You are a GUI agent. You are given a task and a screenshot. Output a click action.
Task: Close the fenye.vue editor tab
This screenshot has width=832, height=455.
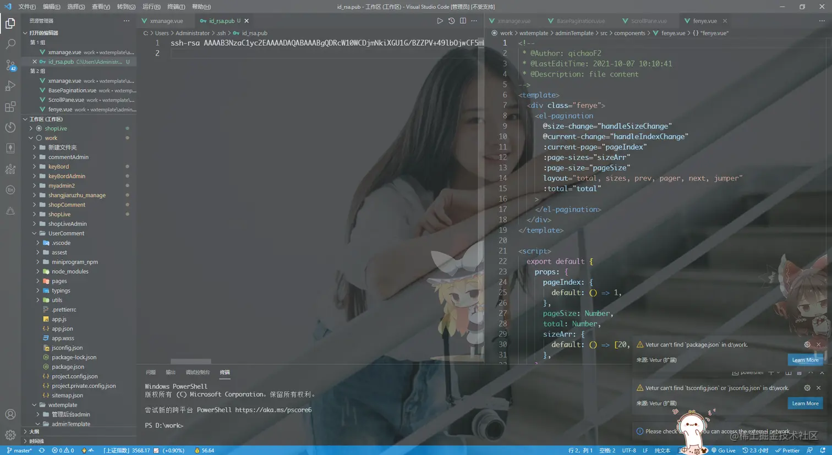pyautogui.click(x=725, y=21)
